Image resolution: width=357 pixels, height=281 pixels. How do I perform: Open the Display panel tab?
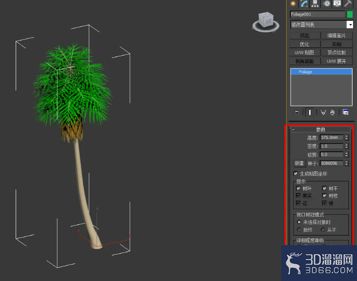(x=337, y=4)
